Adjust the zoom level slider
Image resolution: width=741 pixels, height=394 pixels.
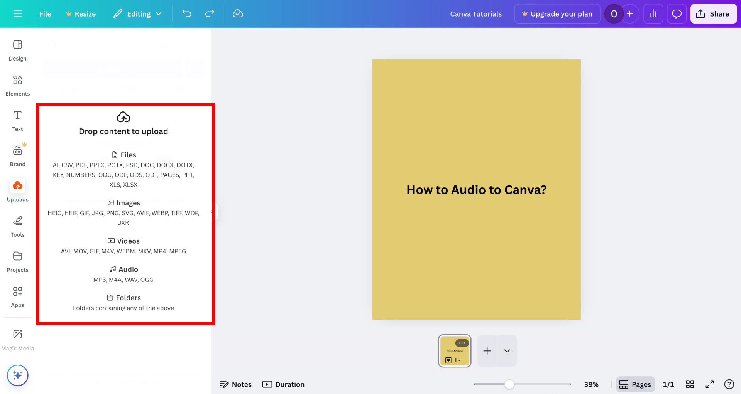click(x=509, y=384)
